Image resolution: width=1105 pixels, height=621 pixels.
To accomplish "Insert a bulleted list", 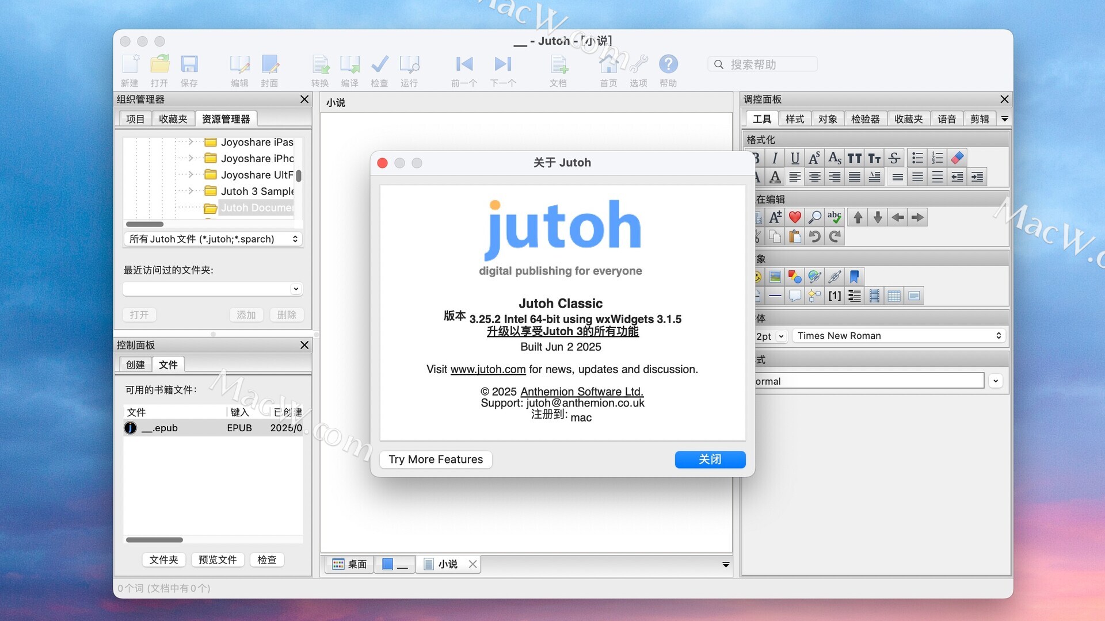I will (x=917, y=158).
